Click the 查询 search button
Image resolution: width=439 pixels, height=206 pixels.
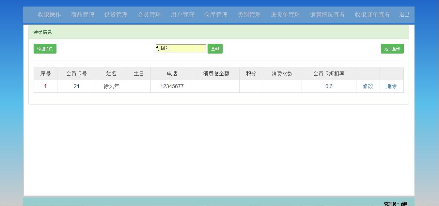pyautogui.click(x=215, y=49)
